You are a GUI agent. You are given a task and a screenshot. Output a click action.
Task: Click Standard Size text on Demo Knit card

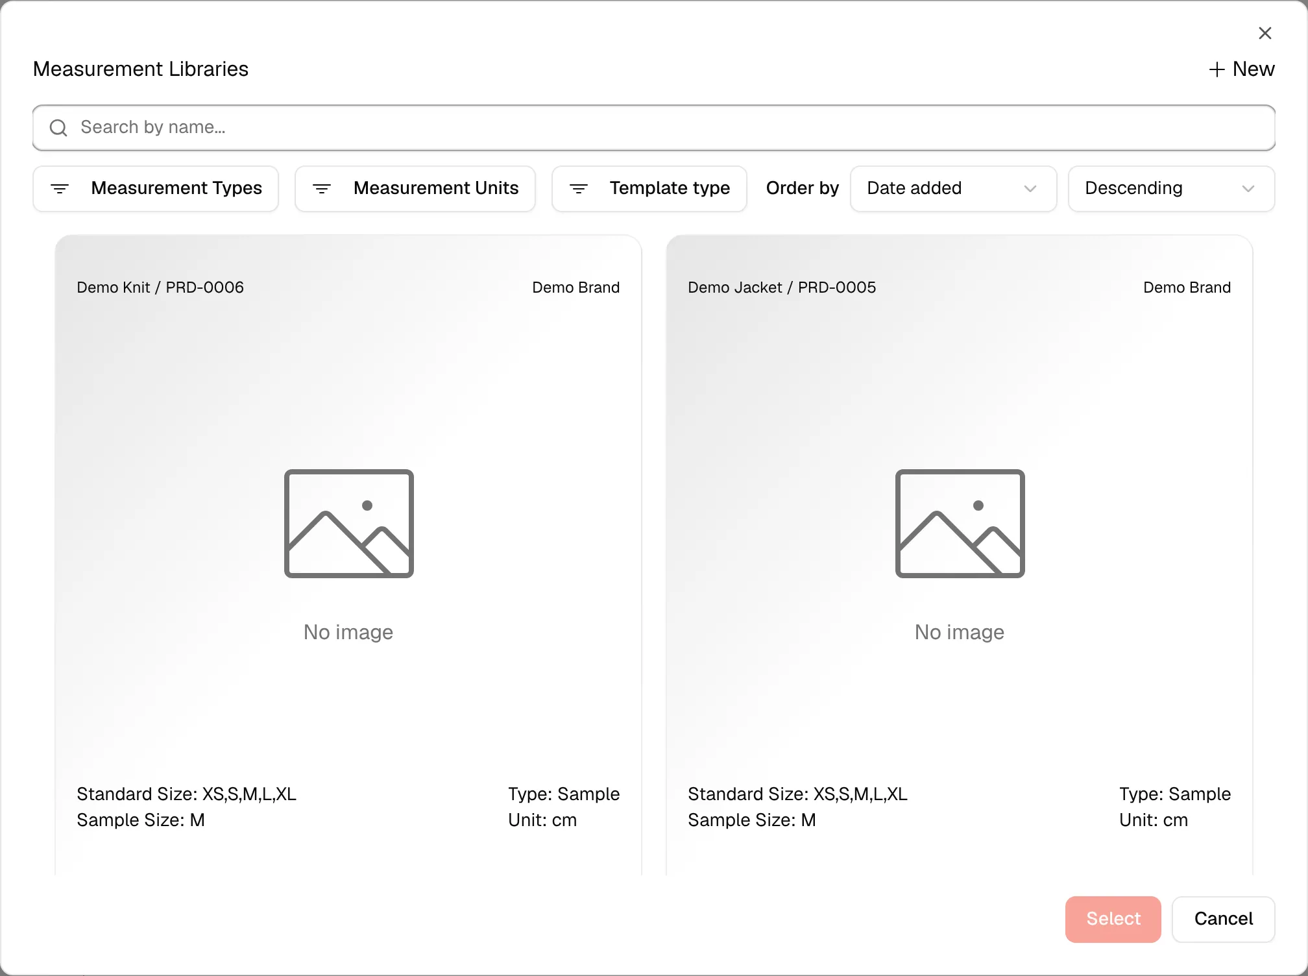187,794
